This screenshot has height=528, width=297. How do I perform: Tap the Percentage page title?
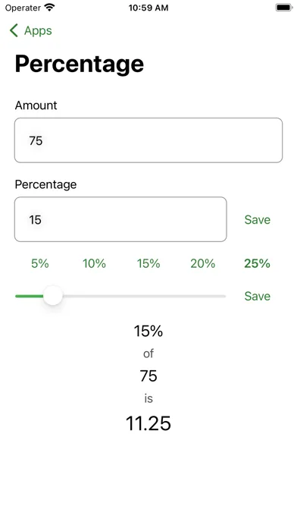tap(80, 64)
